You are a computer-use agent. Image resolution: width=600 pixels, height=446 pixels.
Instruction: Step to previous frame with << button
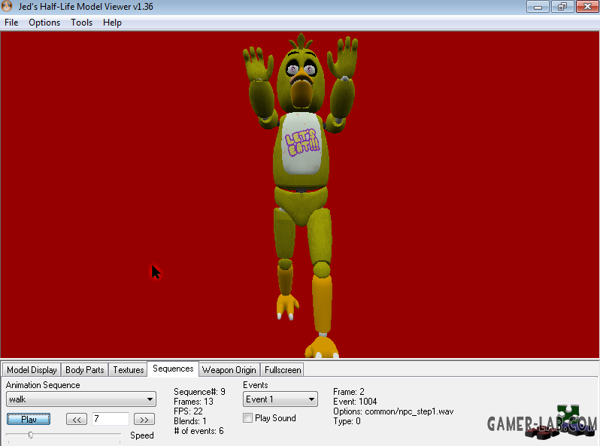(77, 419)
